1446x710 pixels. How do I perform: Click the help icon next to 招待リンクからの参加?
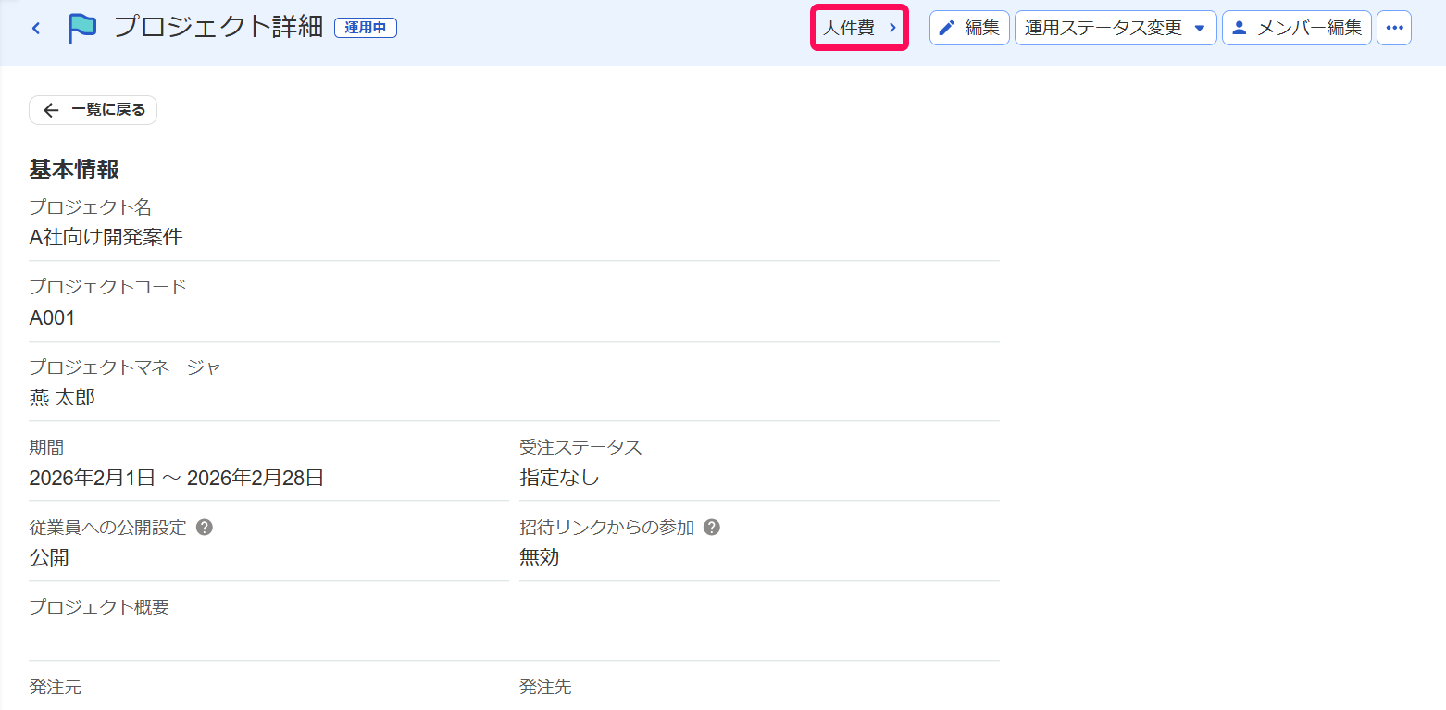pyautogui.click(x=712, y=528)
